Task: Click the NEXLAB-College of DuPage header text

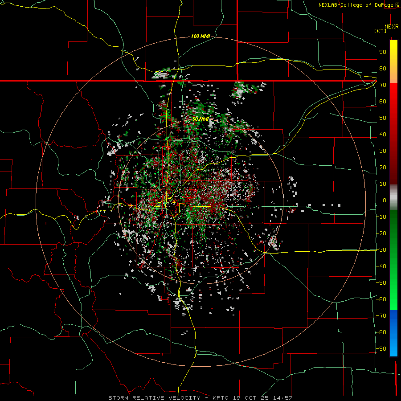Action: point(358,5)
